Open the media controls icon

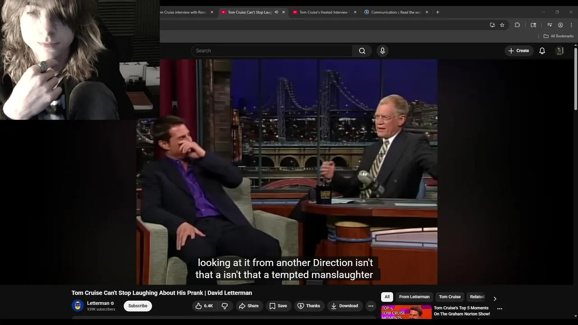[550, 25]
